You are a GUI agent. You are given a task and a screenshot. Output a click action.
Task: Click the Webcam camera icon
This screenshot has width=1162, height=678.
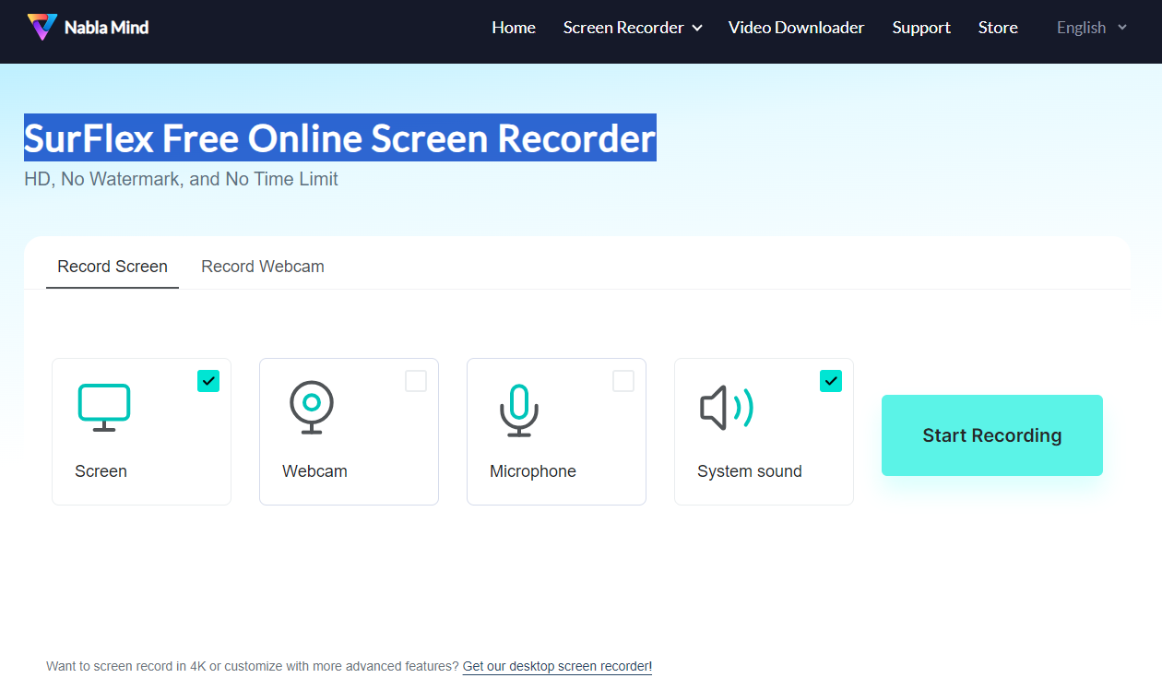(x=312, y=408)
